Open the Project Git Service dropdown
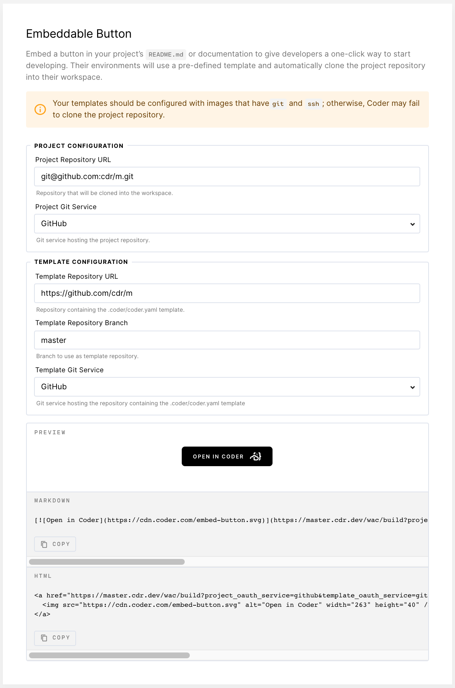This screenshot has height=688, width=455. [227, 224]
